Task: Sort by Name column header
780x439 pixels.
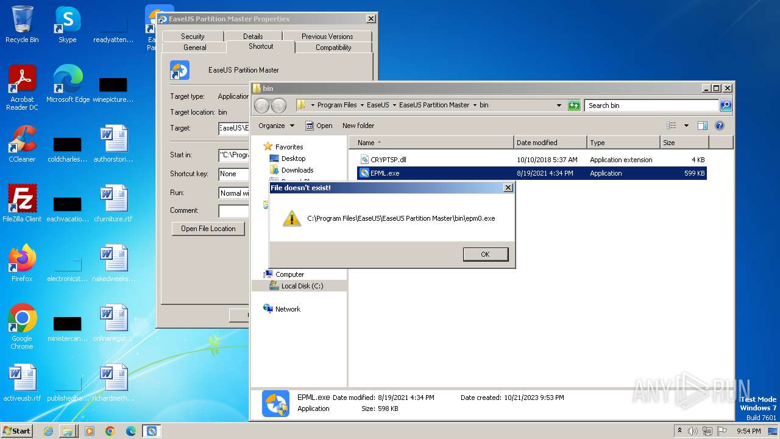Action: (431, 143)
